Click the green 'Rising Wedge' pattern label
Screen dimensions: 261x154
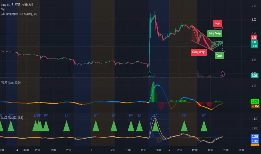click(x=215, y=33)
